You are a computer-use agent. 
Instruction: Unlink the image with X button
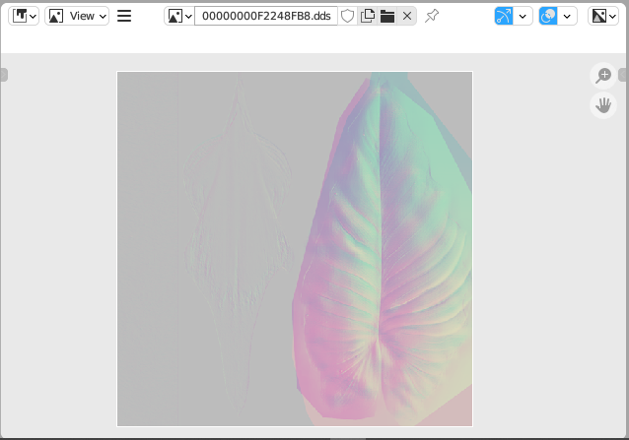point(407,16)
